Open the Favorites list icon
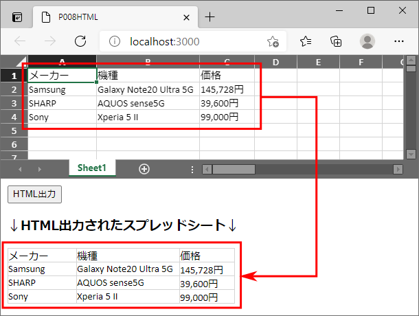This screenshot has width=419, height=316. 306,41
